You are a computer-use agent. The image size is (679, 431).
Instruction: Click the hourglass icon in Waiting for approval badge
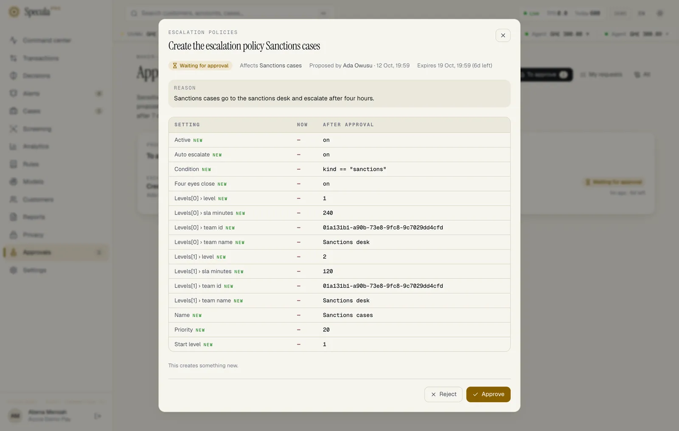pos(175,66)
